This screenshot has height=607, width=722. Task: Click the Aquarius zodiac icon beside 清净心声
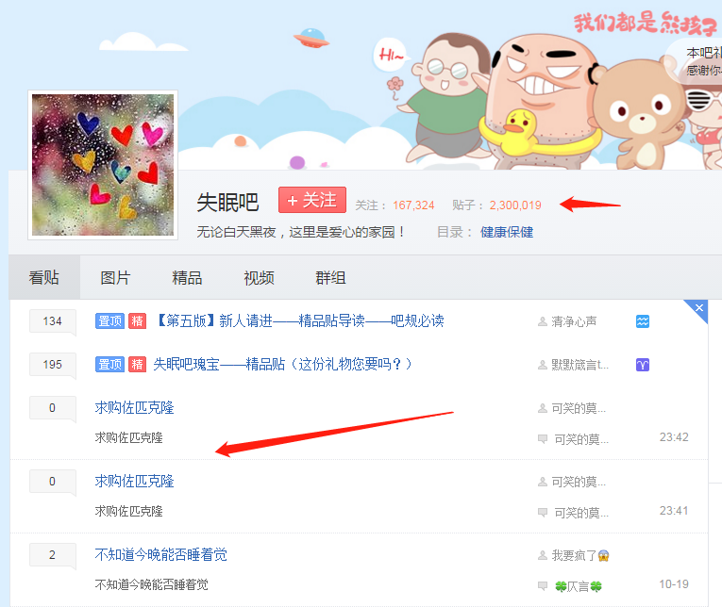[643, 321]
